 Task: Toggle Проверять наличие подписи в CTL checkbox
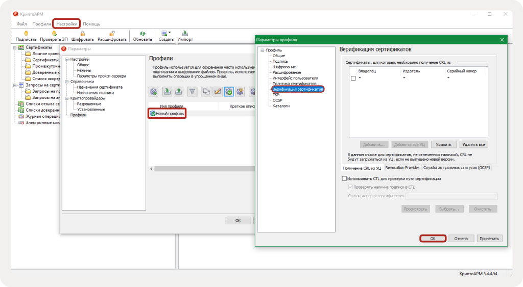[x=350, y=187]
